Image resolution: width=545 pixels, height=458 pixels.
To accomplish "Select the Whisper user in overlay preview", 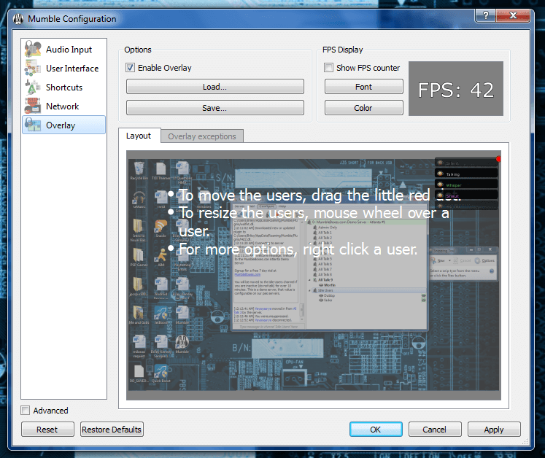I will [466, 185].
